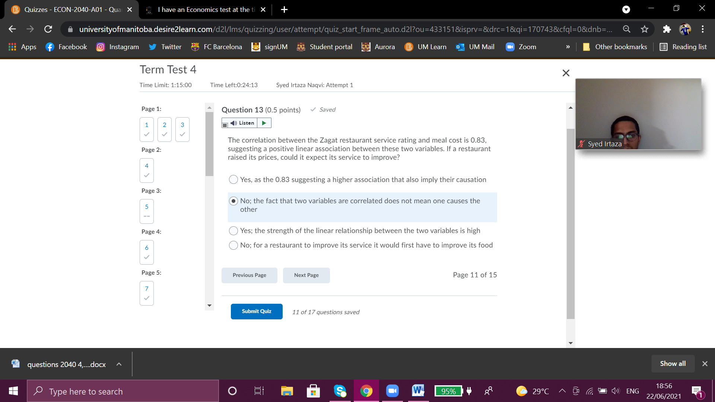Viewport: 715px width, 402px height.
Task: Expand the downloaded docx file options chevron
Action: coord(119,364)
